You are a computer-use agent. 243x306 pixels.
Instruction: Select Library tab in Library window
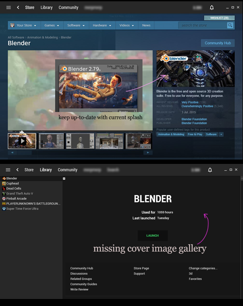(46, 170)
